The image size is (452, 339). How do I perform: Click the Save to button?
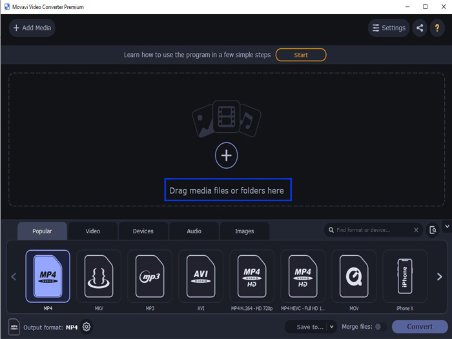(x=310, y=327)
